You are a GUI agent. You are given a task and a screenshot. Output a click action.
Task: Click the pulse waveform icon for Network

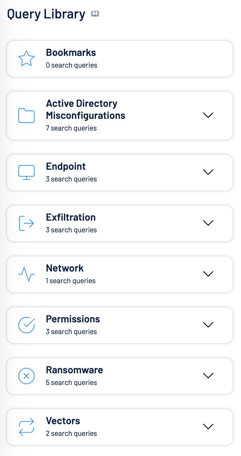[26, 274]
